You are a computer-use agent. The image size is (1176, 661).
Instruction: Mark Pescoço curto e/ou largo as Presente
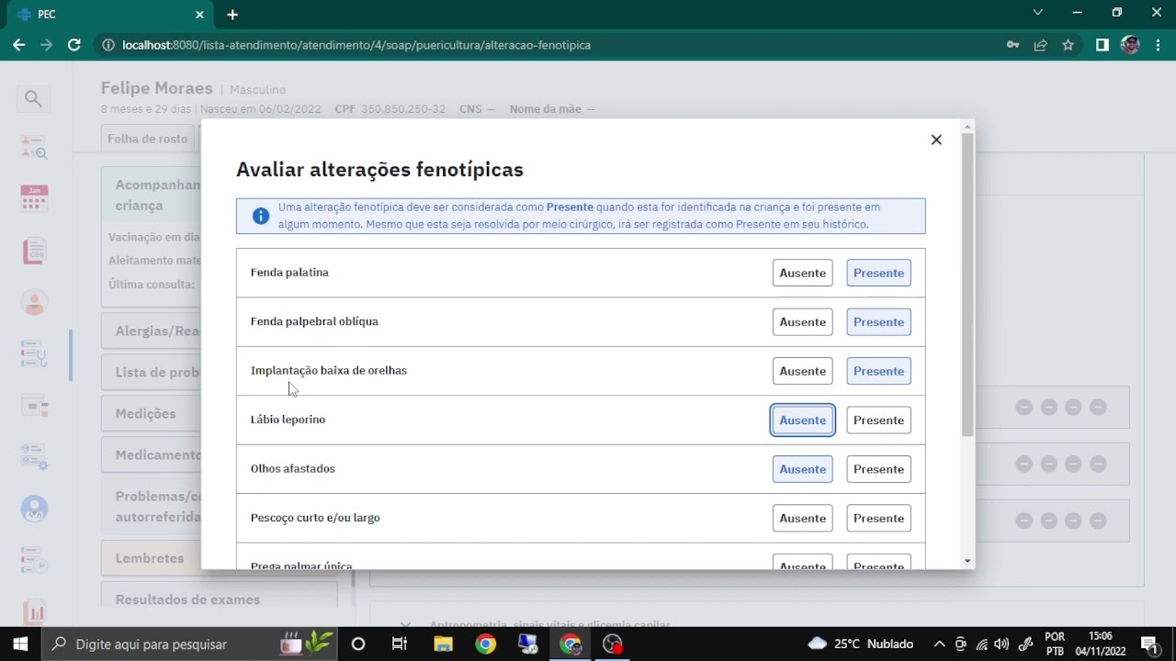tap(878, 519)
